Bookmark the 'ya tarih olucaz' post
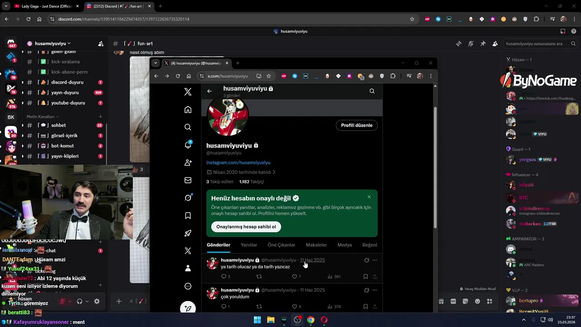 point(365,277)
